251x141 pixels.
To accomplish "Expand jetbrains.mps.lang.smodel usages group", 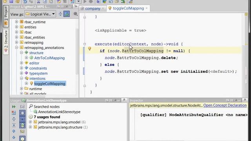I will point(30,122).
